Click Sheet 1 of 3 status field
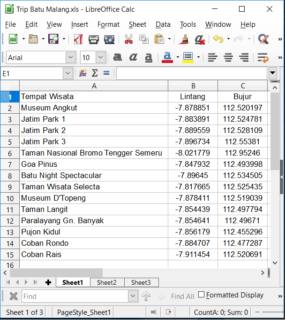This screenshot has height=320, width=285. [24, 312]
